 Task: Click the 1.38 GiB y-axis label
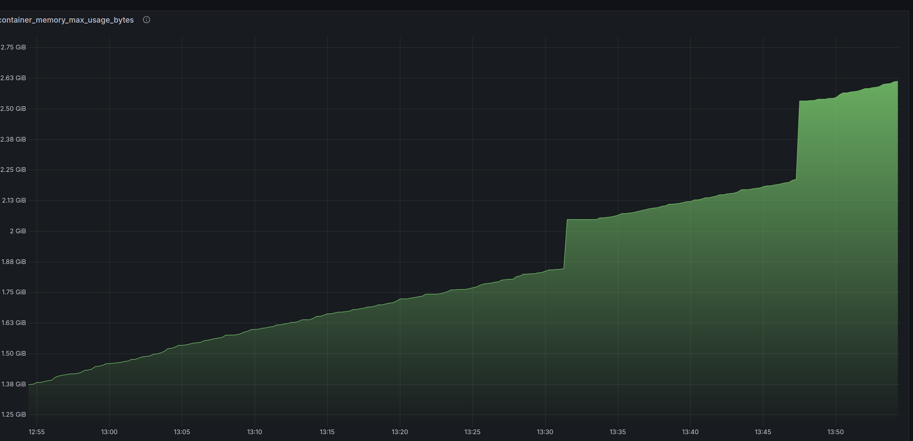[x=14, y=384]
